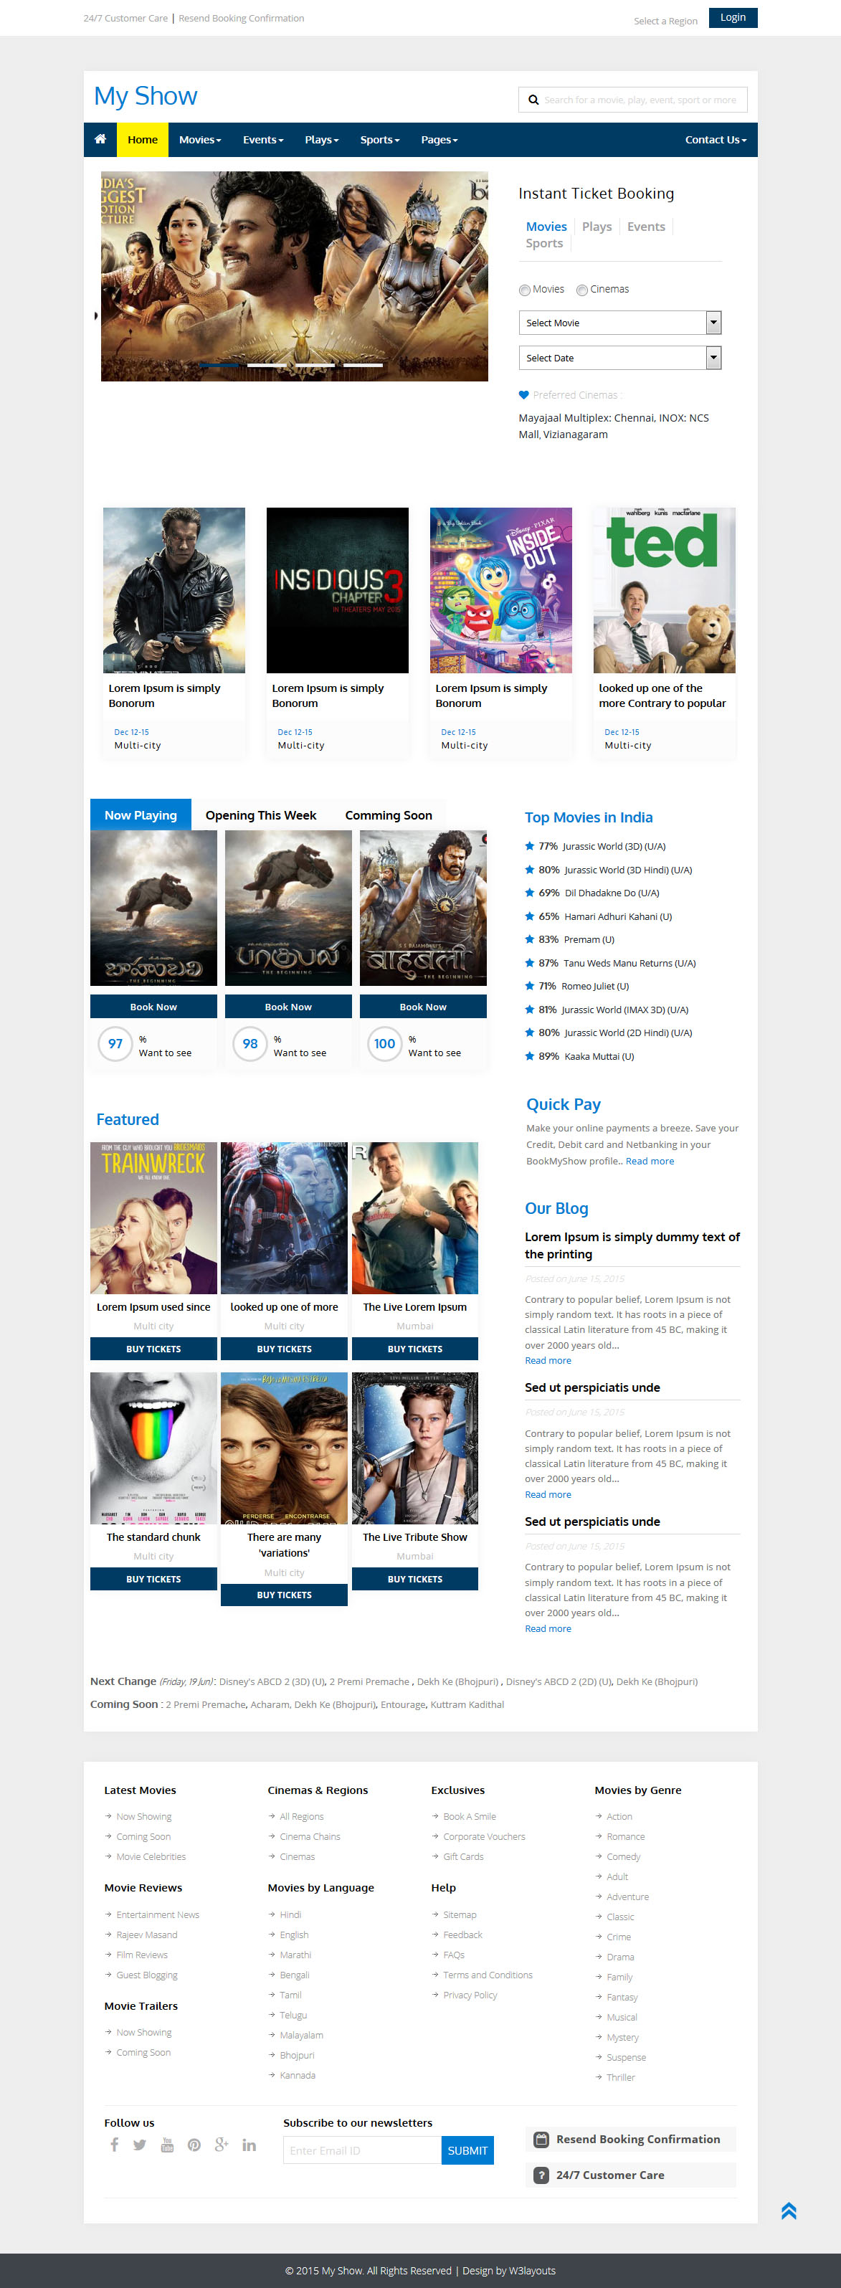Switch to the Opening This Week tab
The image size is (841, 2288).
[260, 815]
